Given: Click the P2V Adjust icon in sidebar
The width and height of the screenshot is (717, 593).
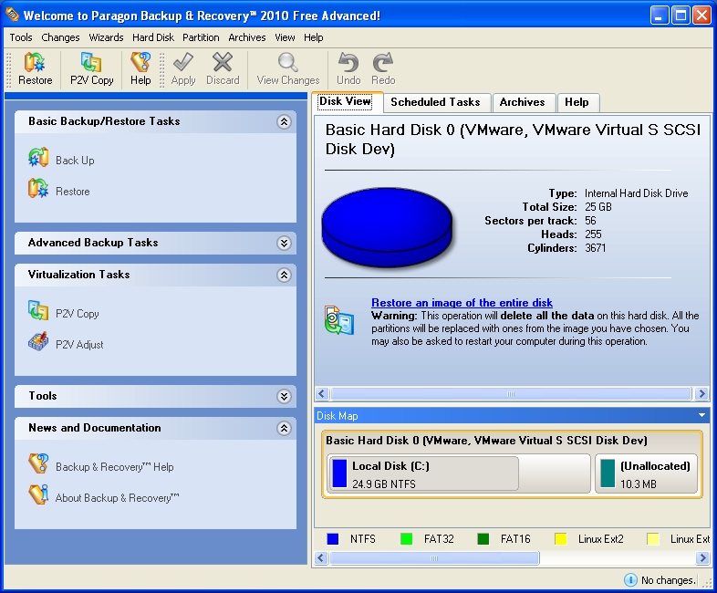Looking at the screenshot, I should (38, 343).
